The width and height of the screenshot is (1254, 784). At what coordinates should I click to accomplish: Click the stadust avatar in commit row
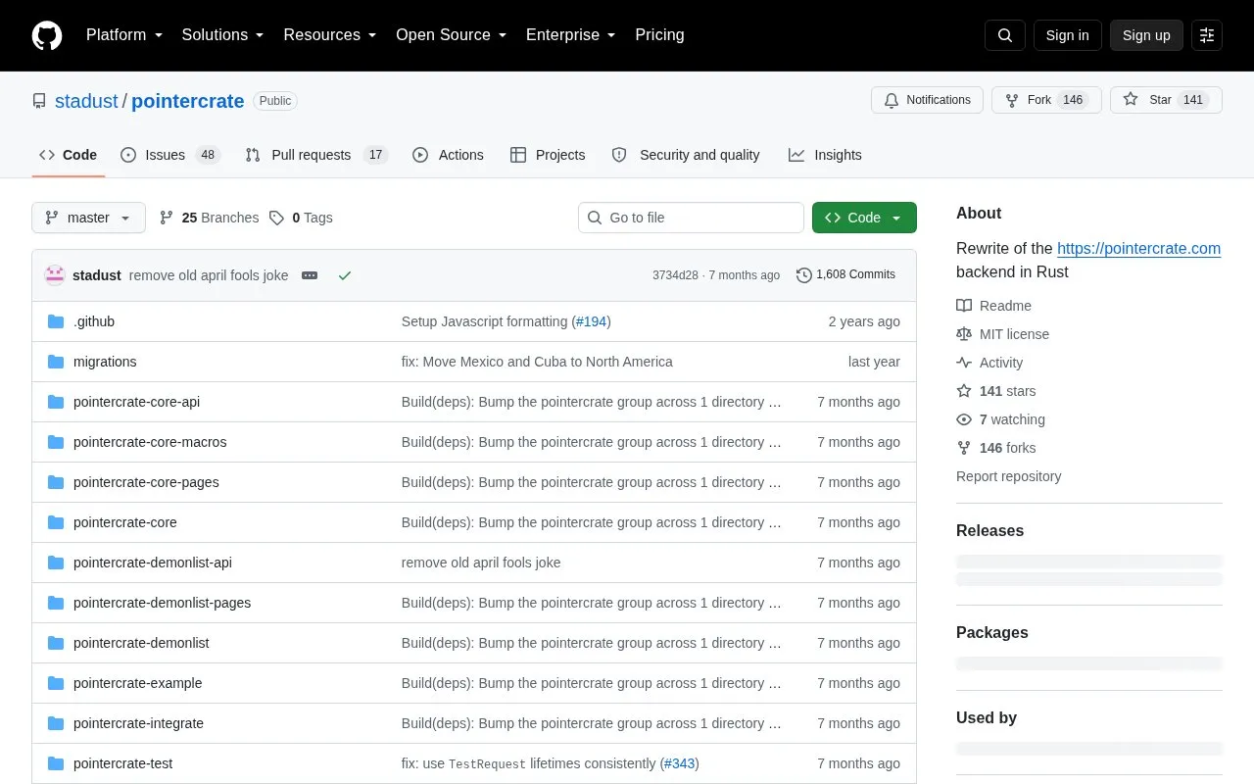pos(55,275)
